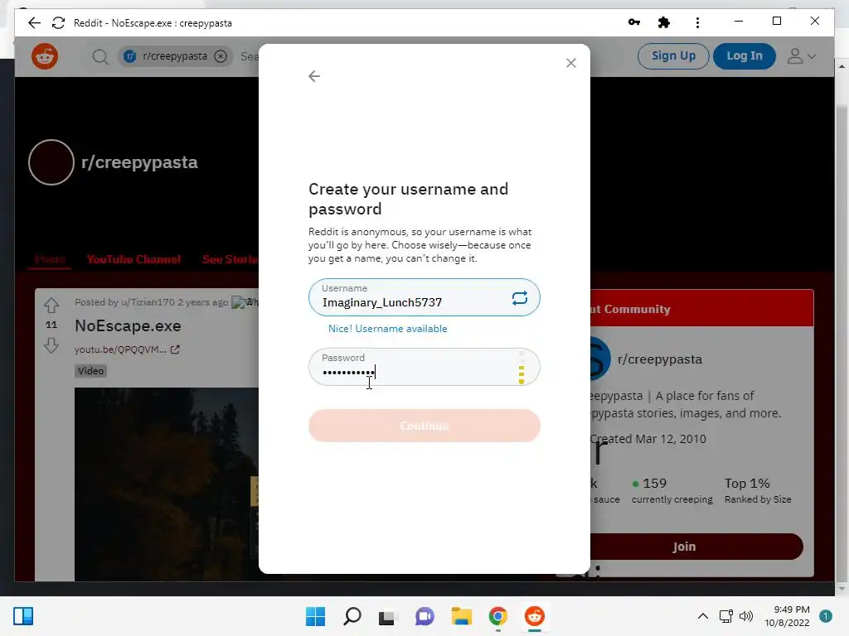Viewport: 849px width, 636px height.
Task: Open File Explorer from taskbar
Action: [x=462, y=616]
